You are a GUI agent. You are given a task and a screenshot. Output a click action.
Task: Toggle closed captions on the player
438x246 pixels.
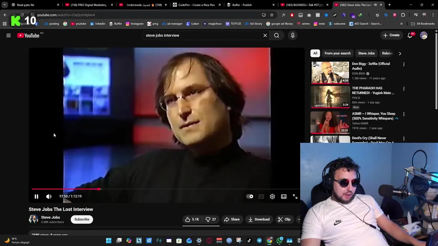[x=261, y=196]
